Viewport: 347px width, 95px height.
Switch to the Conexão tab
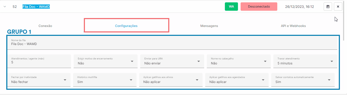(x=45, y=26)
